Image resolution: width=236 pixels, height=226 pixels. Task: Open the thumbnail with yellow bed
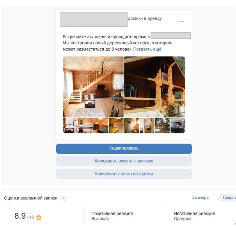[116, 126]
